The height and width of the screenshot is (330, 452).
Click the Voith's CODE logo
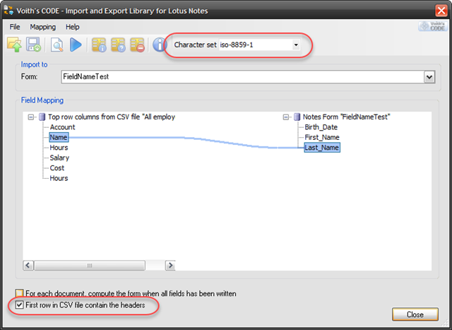pyautogui.click(x=433, y=26)
